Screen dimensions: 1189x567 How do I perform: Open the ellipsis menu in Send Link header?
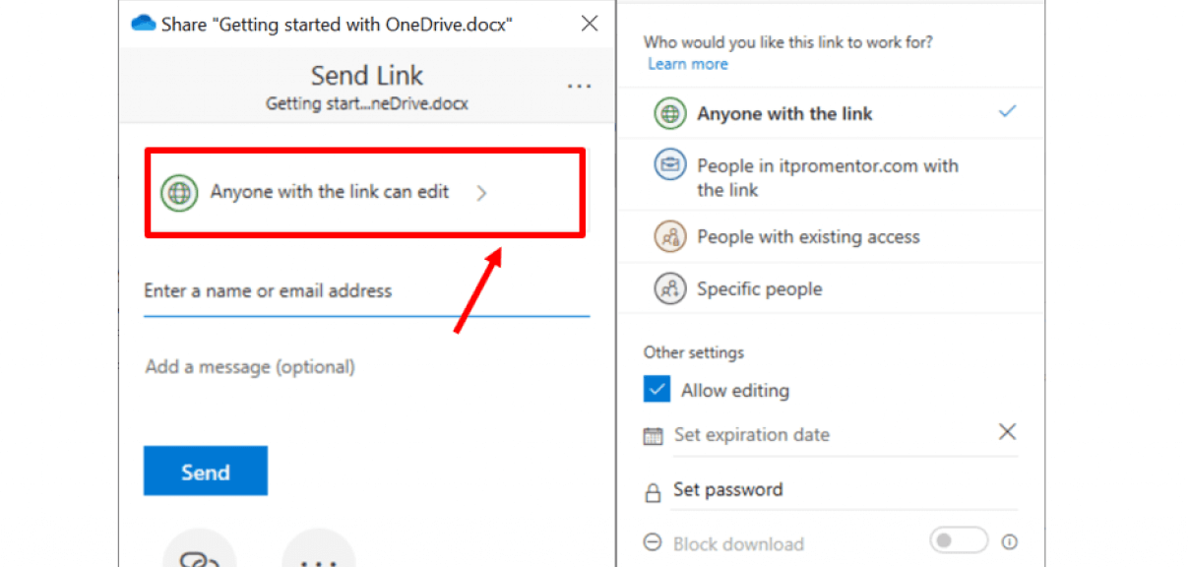point(579,86)
